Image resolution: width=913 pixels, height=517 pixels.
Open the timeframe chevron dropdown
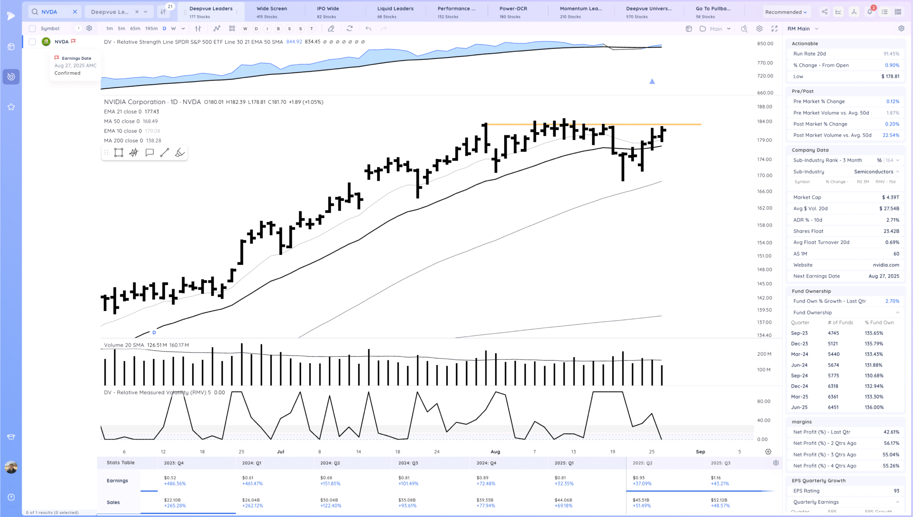183,29
